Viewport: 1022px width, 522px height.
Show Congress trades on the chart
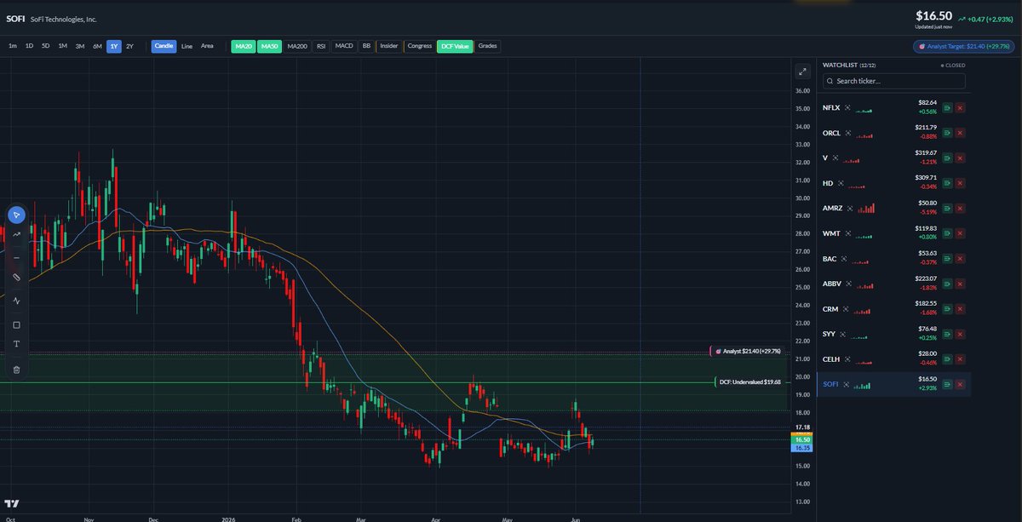coord(419,46)
